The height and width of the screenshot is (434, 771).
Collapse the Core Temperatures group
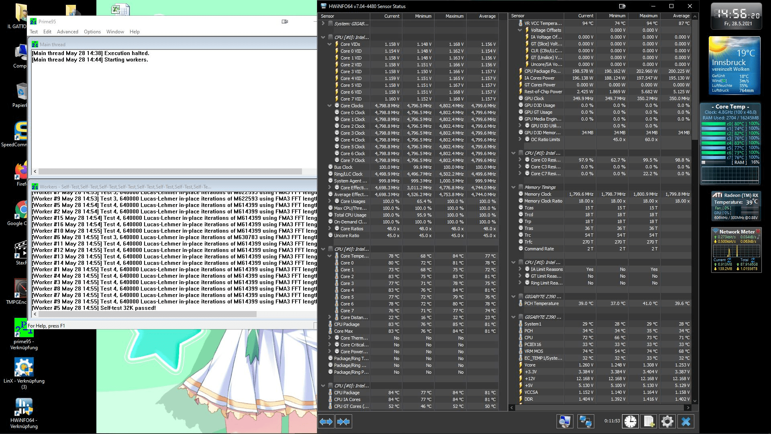(x=329, y=256)
